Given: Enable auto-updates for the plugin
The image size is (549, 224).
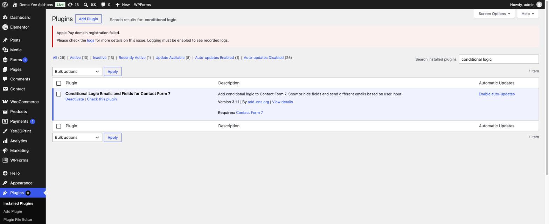Looking at the screenshot, I should click(496, 94).
